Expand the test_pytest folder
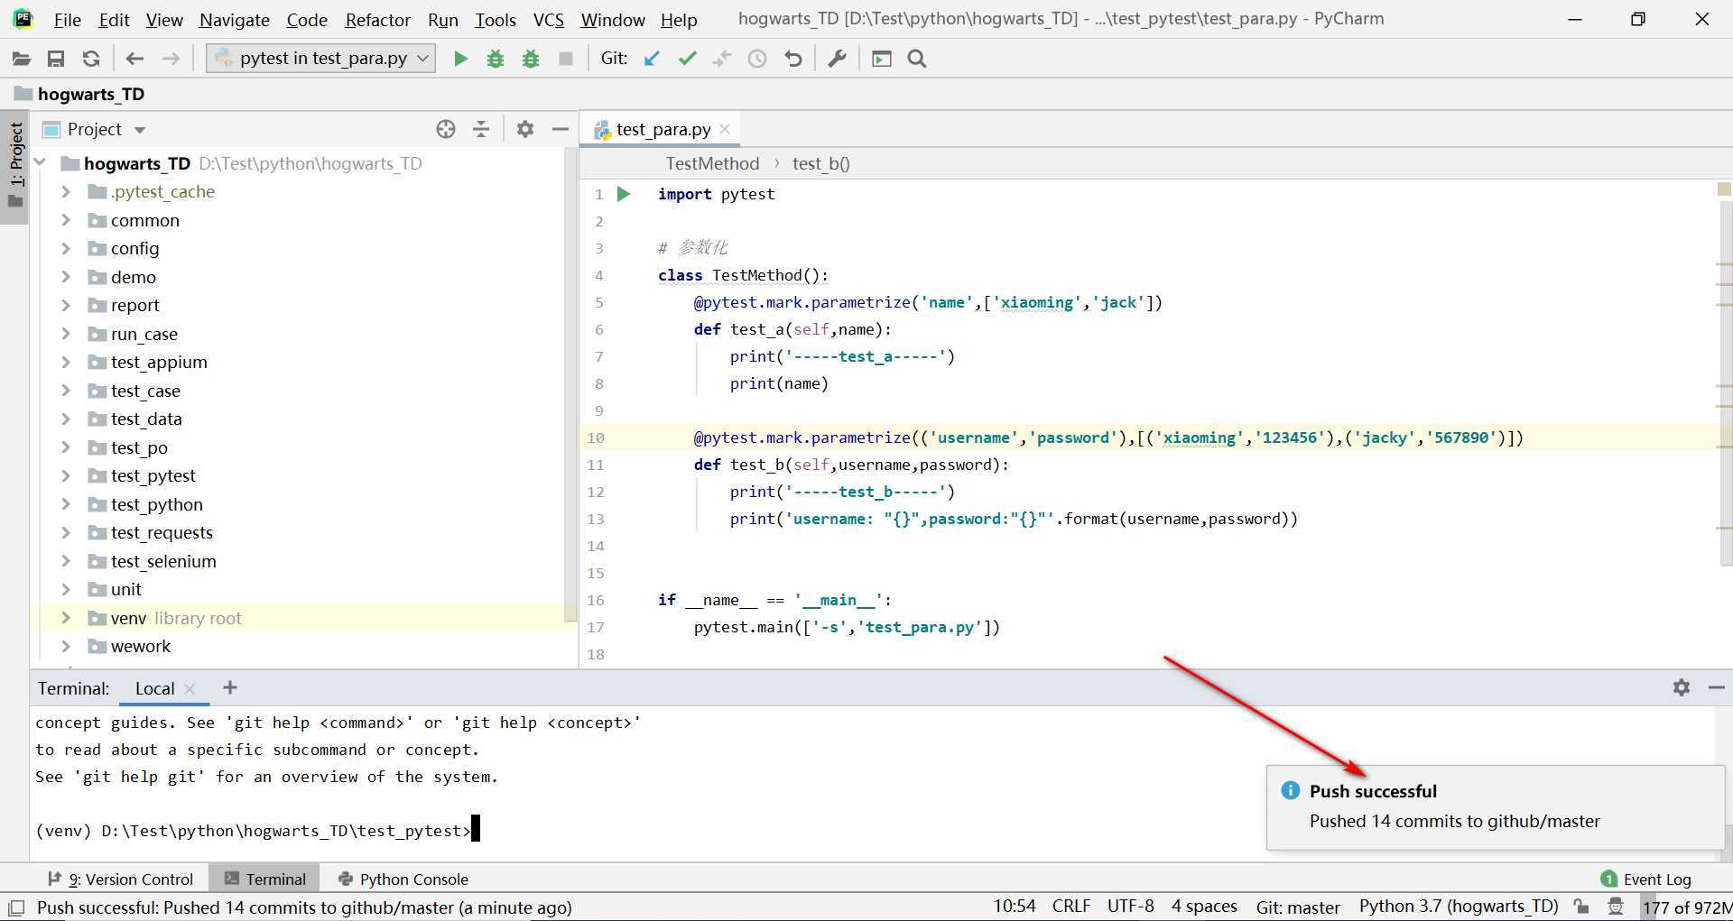Screen dimensions: 1733x921 click(65, 475)
